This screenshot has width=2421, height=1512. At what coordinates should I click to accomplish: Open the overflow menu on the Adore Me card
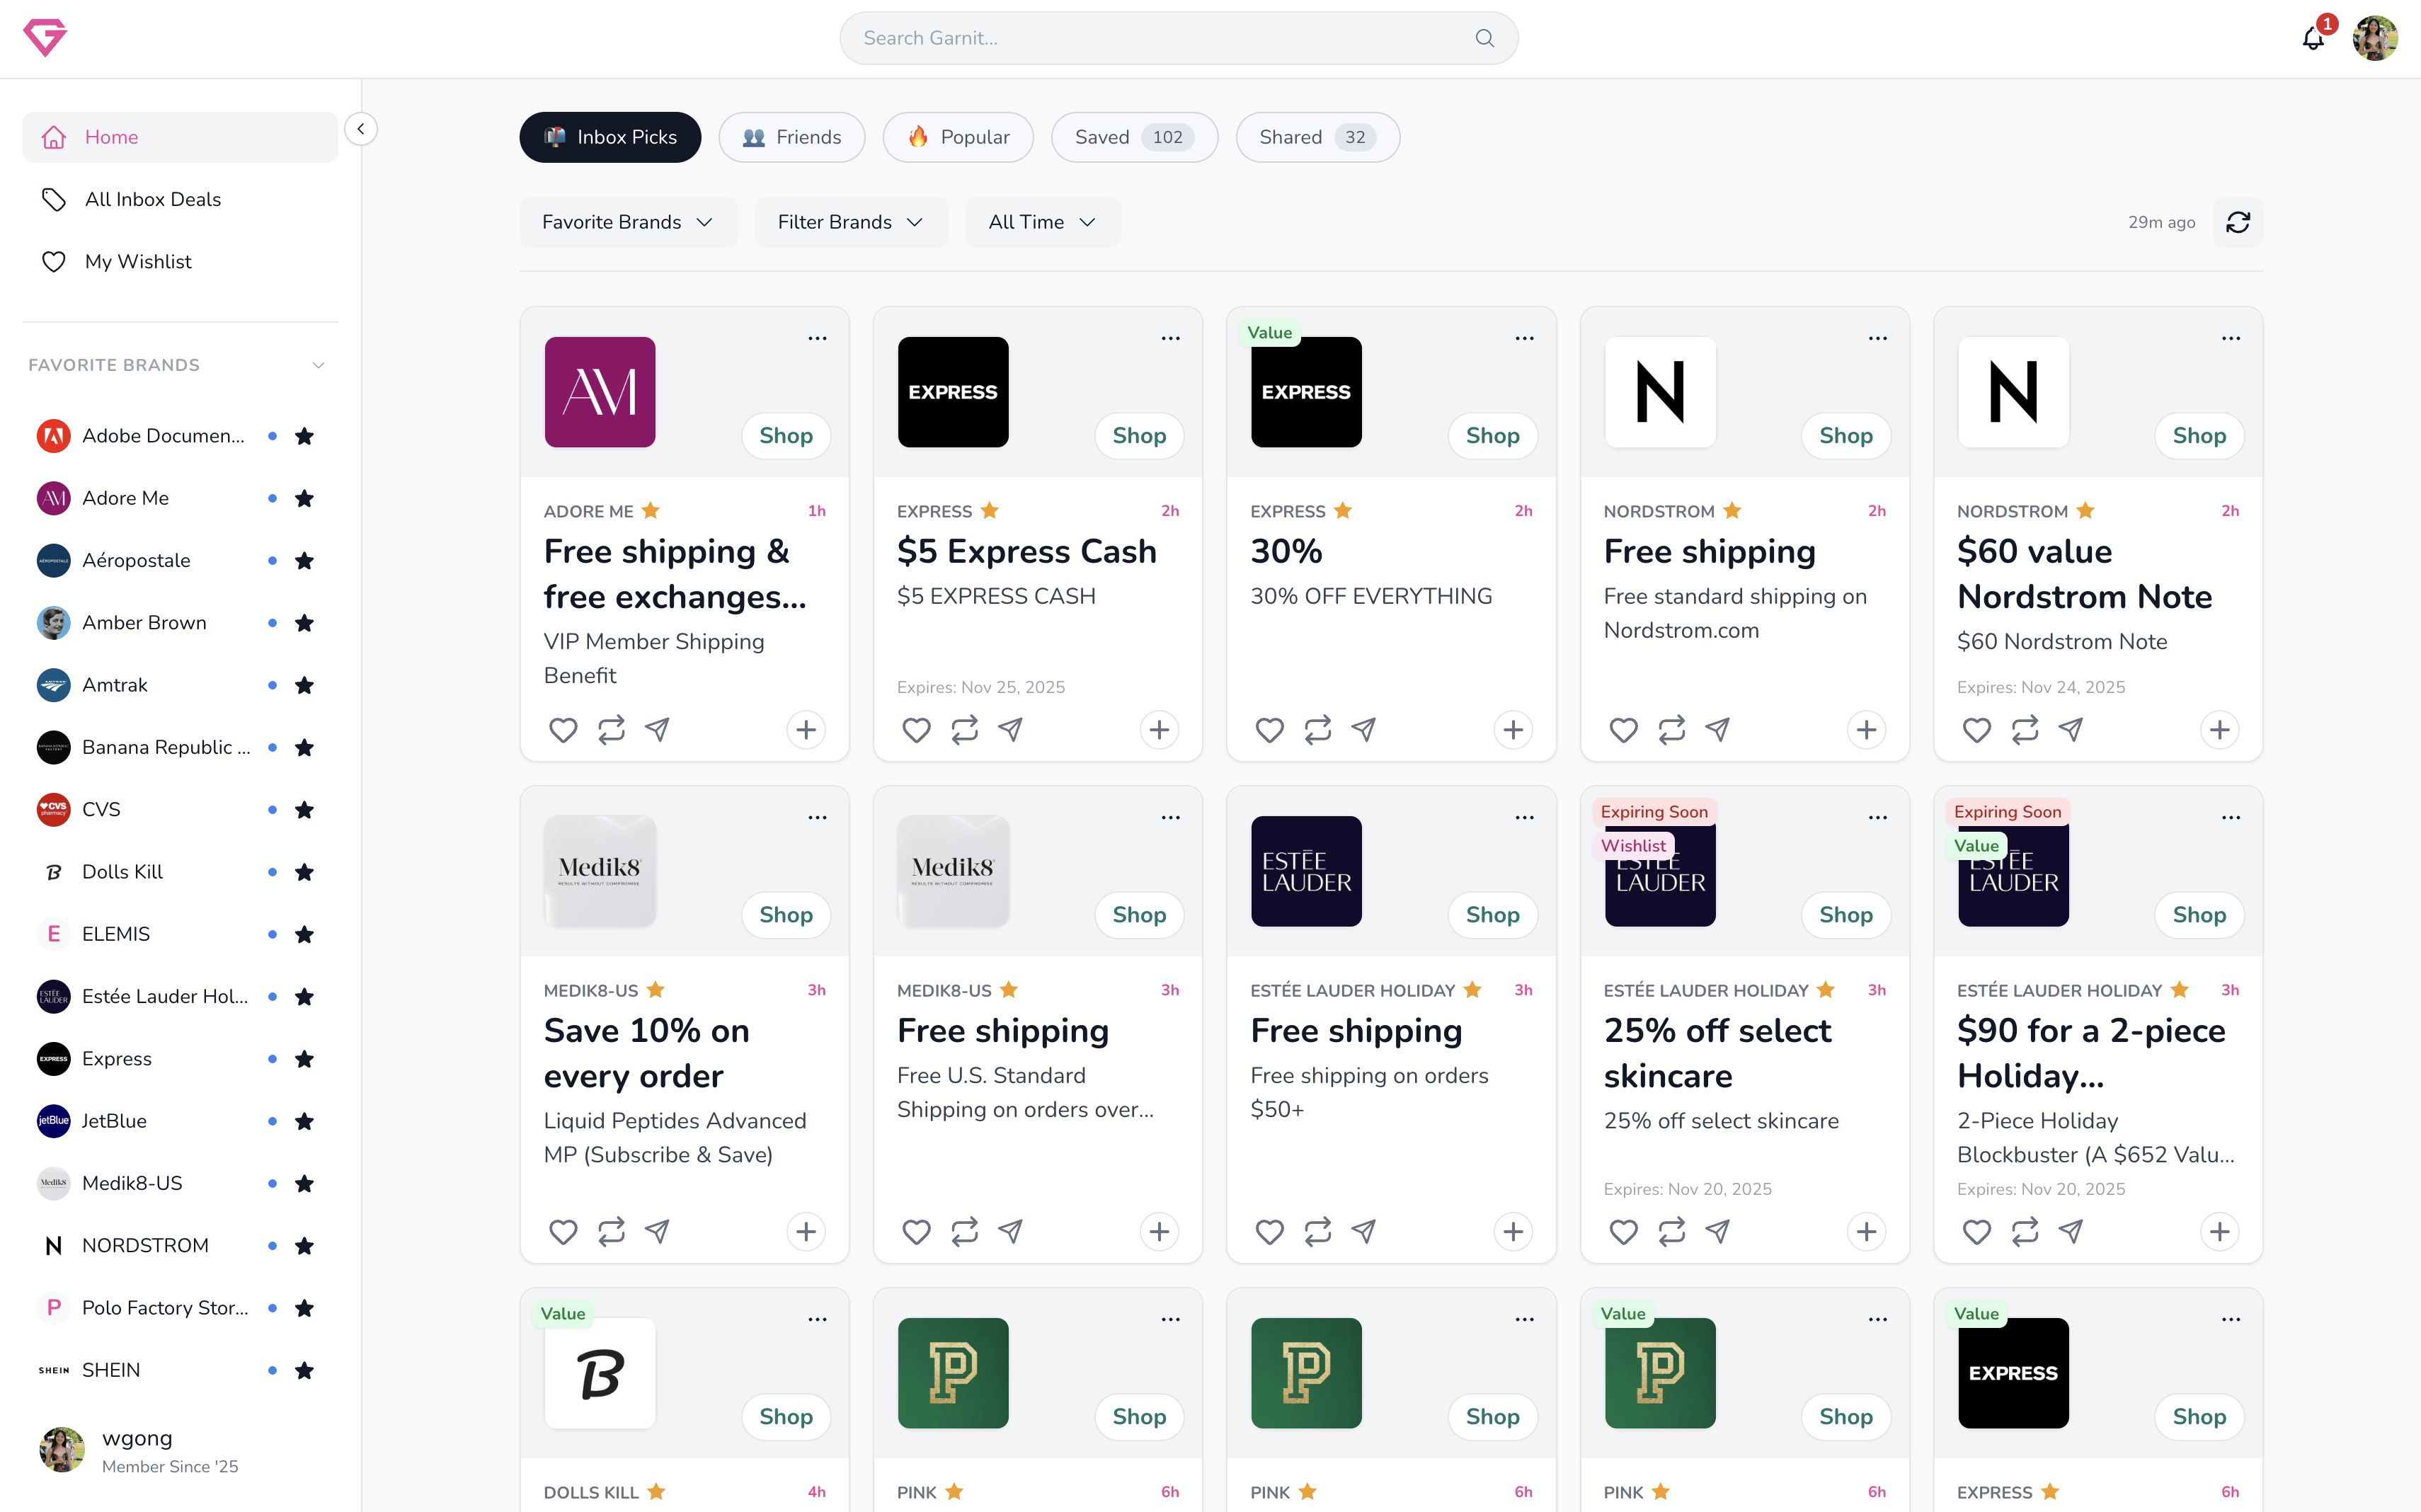click(x=817, y=338)
